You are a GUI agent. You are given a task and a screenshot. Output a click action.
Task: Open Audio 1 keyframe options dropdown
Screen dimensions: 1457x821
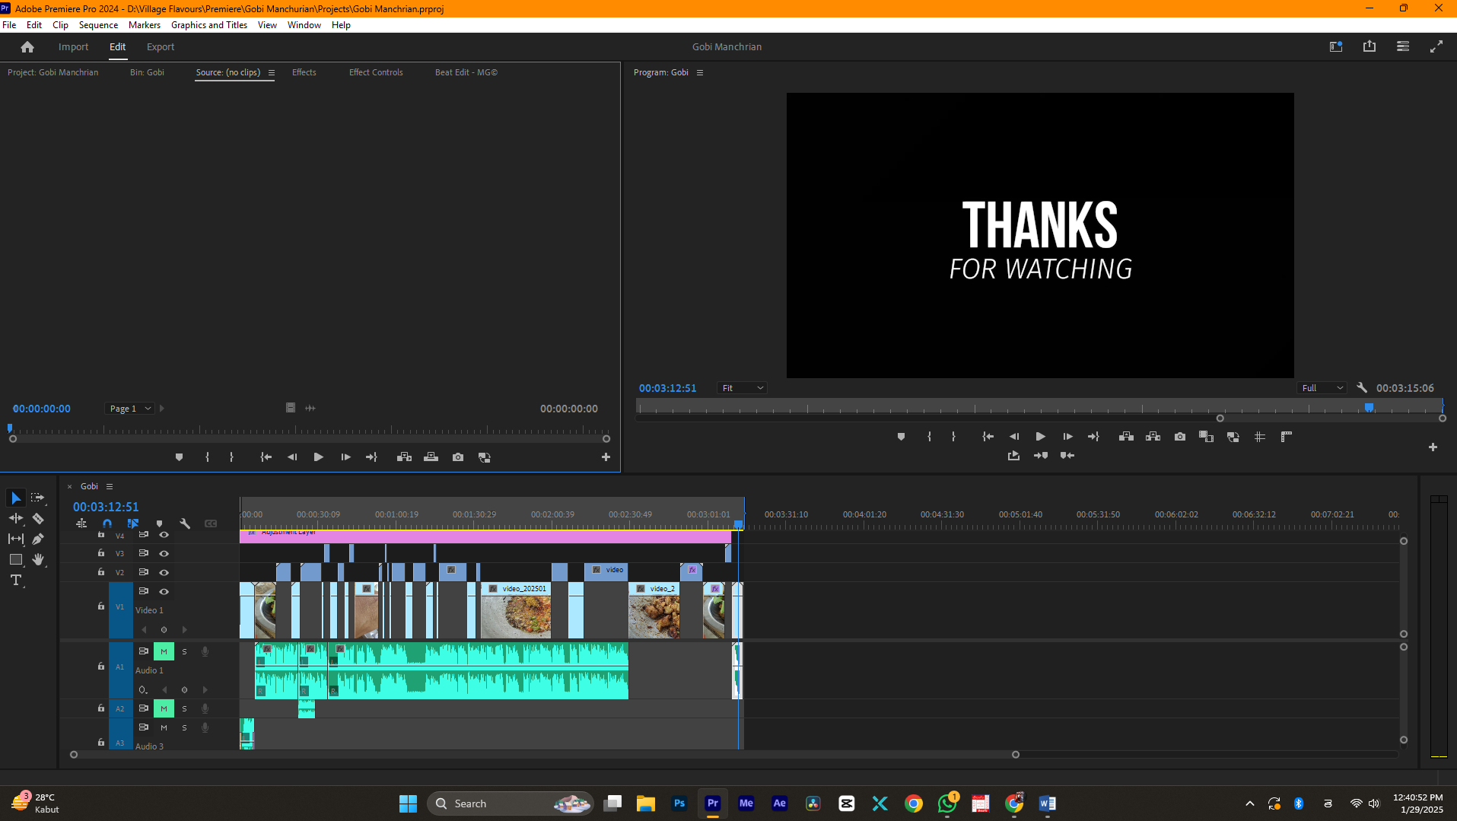(142, 689)
